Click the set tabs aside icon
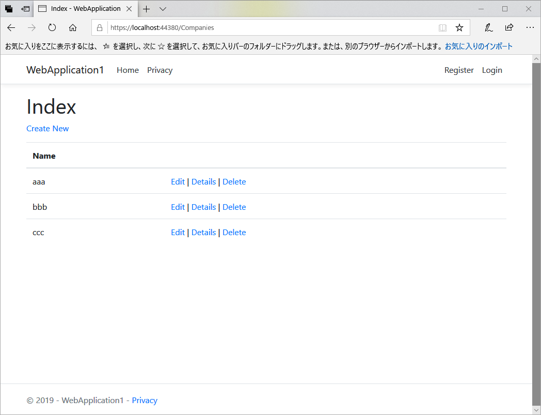541x415 pixels. click(x=25, y=9)
